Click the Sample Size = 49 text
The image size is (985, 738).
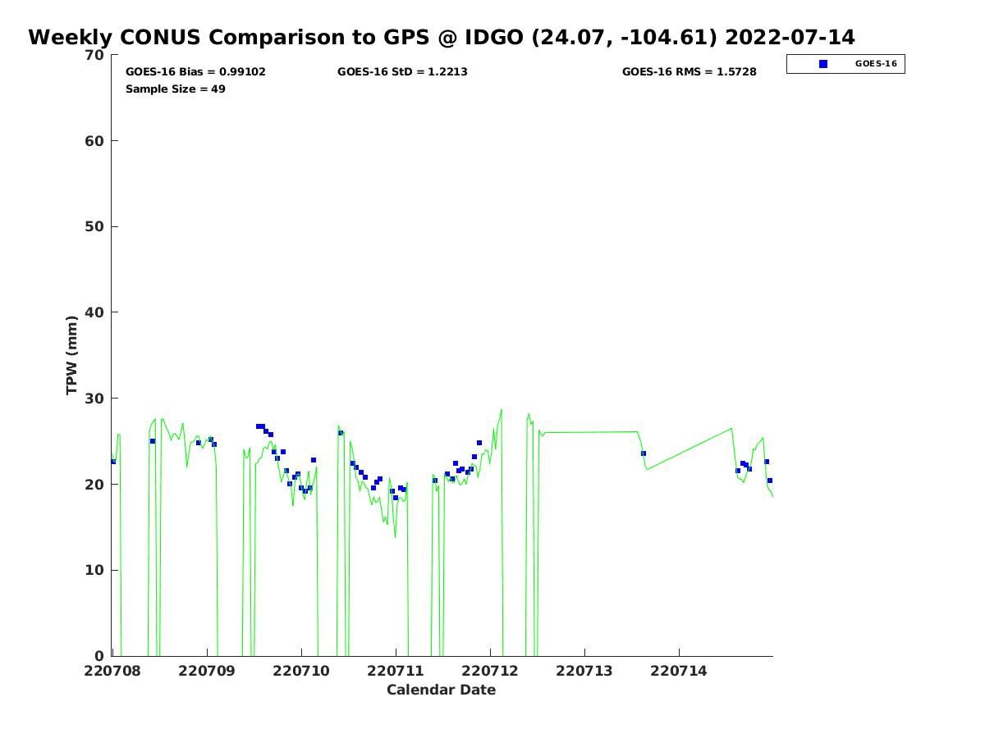175,89
